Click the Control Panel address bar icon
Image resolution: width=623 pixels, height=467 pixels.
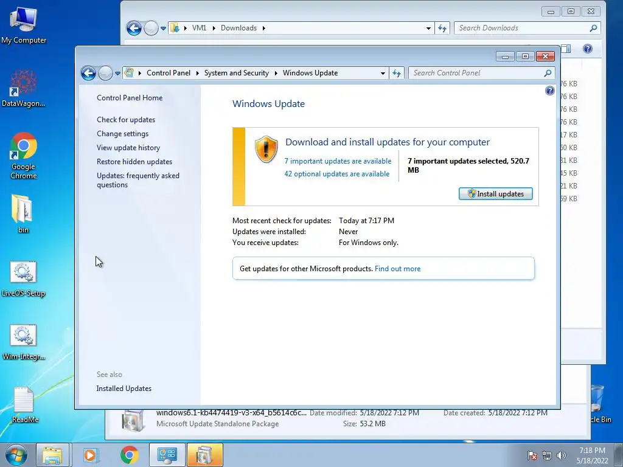tap(129, 73)
